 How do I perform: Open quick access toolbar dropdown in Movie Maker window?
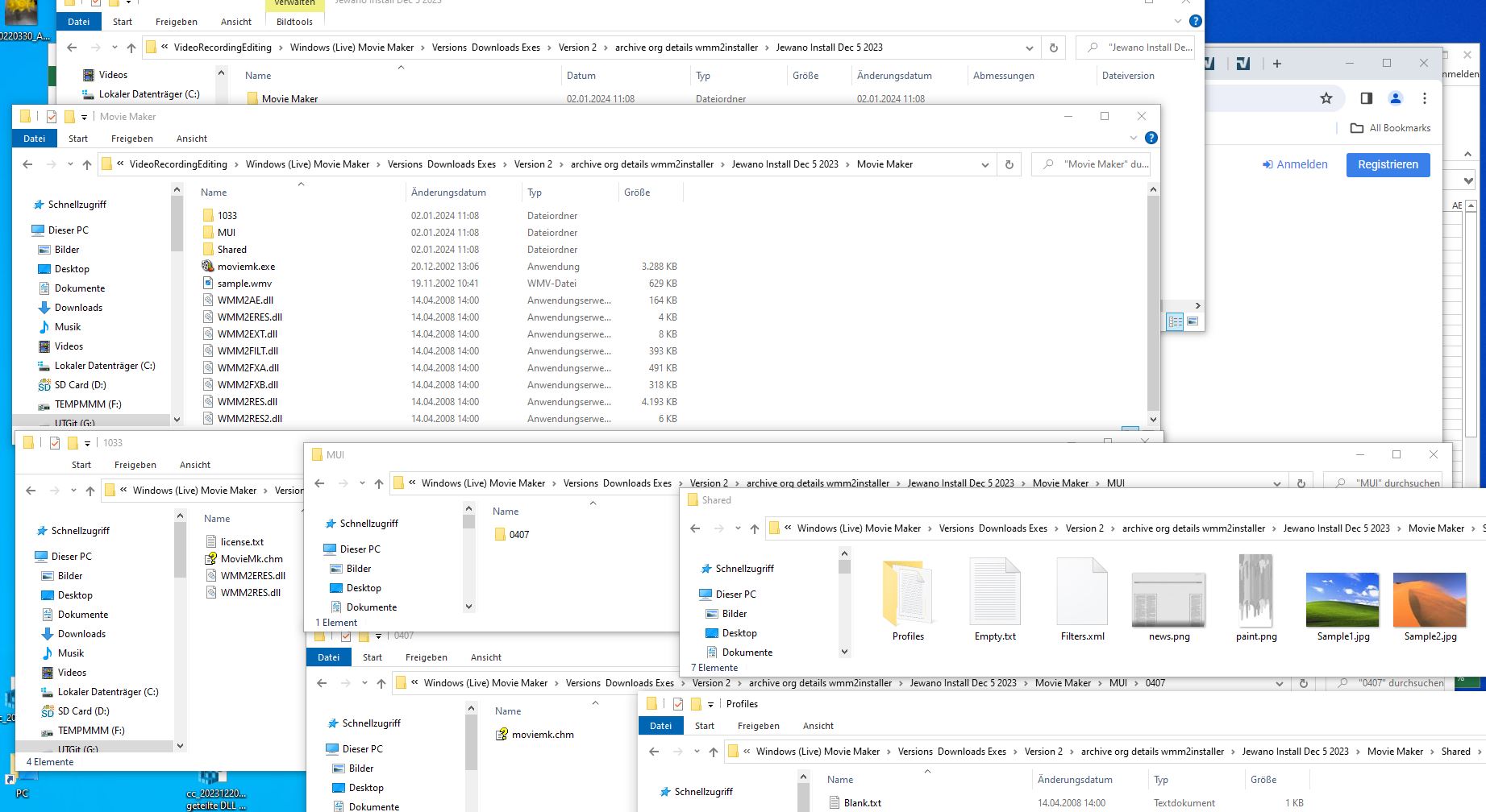point(84,117)
